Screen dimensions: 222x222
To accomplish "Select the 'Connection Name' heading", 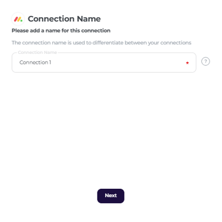I will [x=64, y=19].
